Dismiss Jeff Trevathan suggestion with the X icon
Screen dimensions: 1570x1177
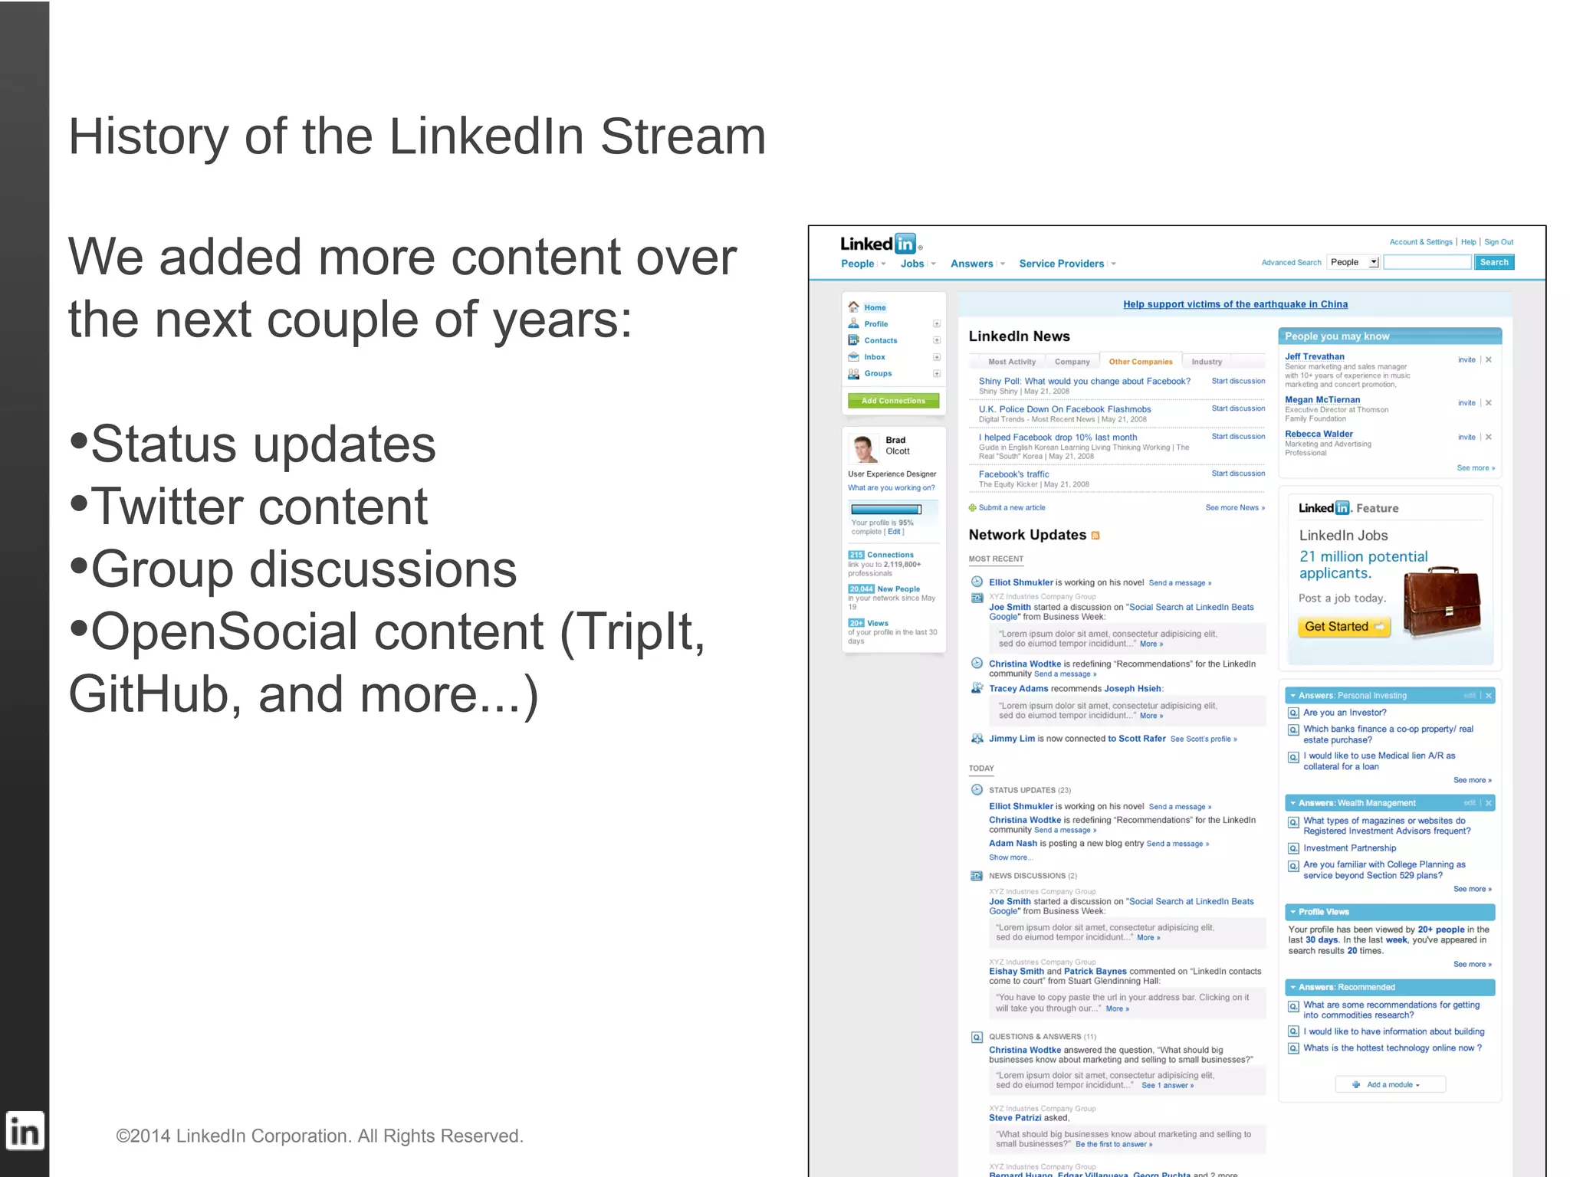click(x=1489, y=359)
